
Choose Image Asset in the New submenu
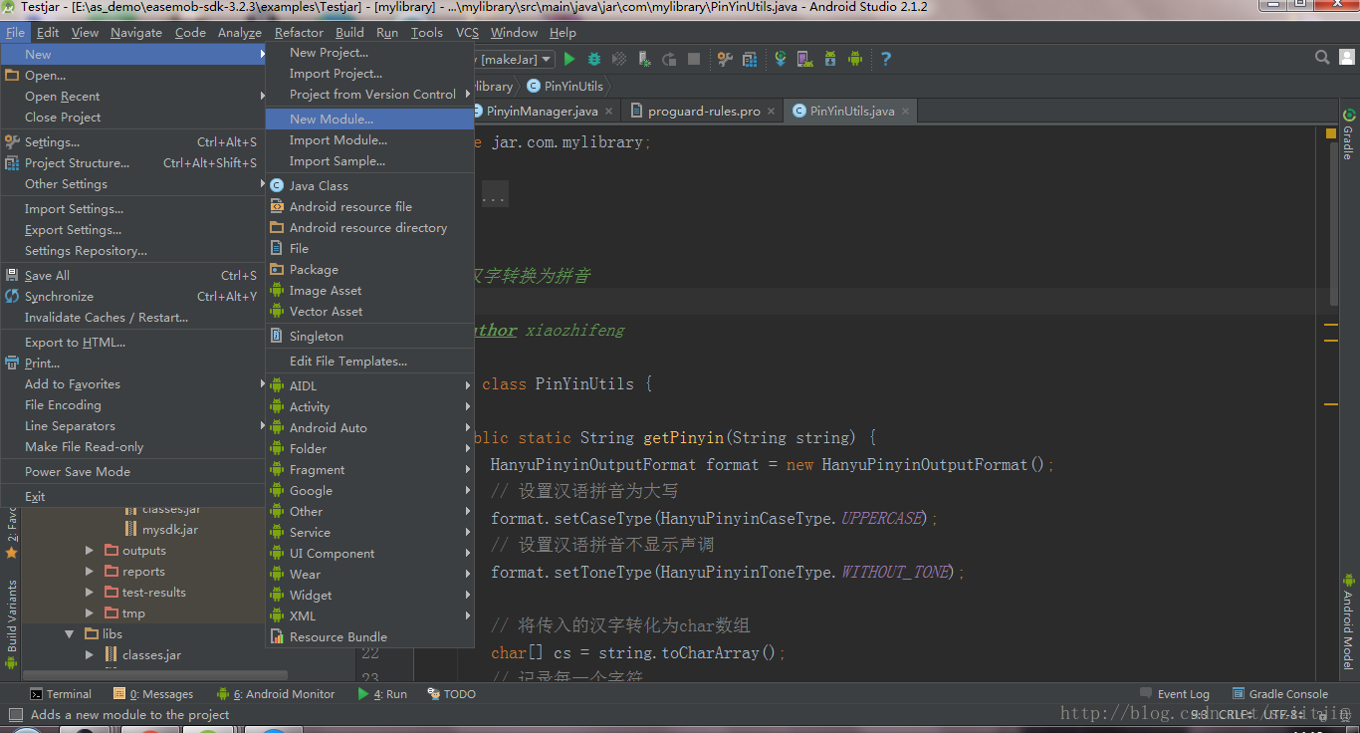(x=369, y=290)
